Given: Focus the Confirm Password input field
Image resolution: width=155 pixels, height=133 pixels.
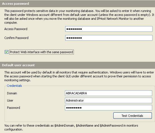Looking at the screenshot, I should point(109,38).
